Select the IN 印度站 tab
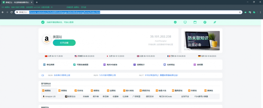The image size is (263, 108). click(193, 91)
